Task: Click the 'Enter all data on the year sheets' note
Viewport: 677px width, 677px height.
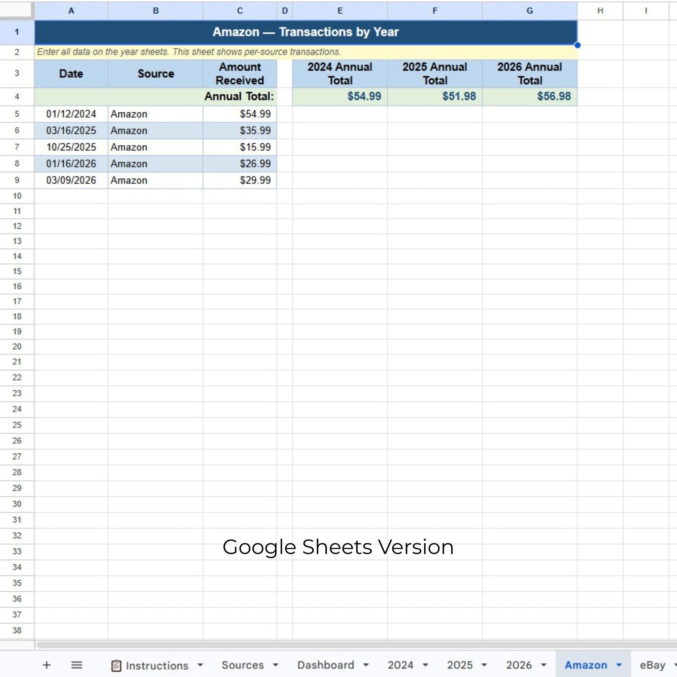Action: point(305,52)
